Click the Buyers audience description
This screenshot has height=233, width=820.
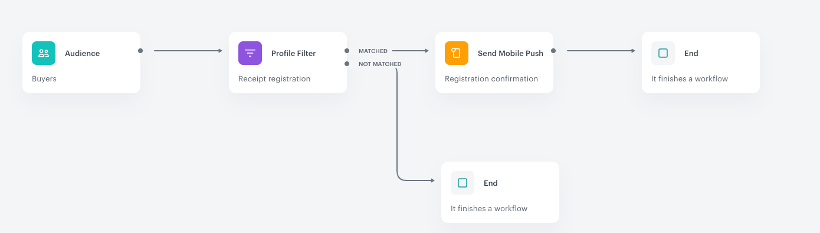click(x=44, y=78)
